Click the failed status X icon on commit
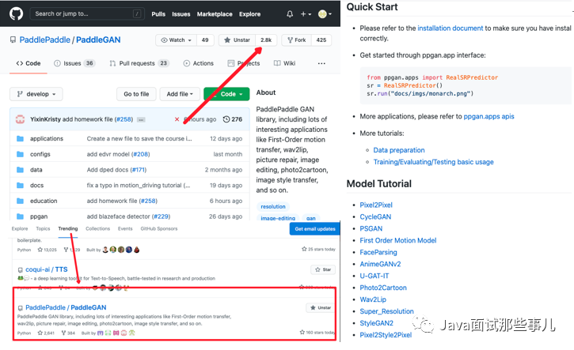 pyautogui.click(x=177, y=119)
